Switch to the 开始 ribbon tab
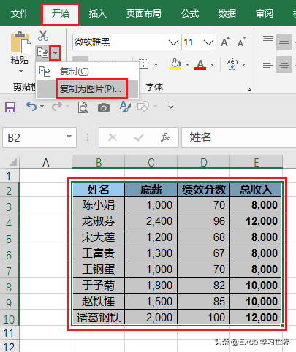The width and height of the screenshot is (296, 352). [x=61, y=13]
